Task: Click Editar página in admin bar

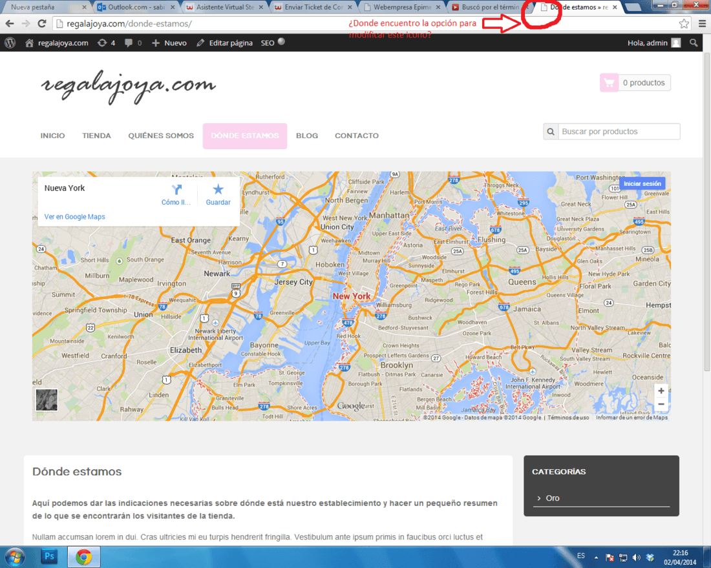Action: 225,43
